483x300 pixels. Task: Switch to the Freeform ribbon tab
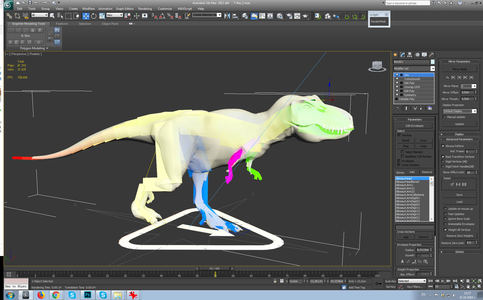[62, 24]
